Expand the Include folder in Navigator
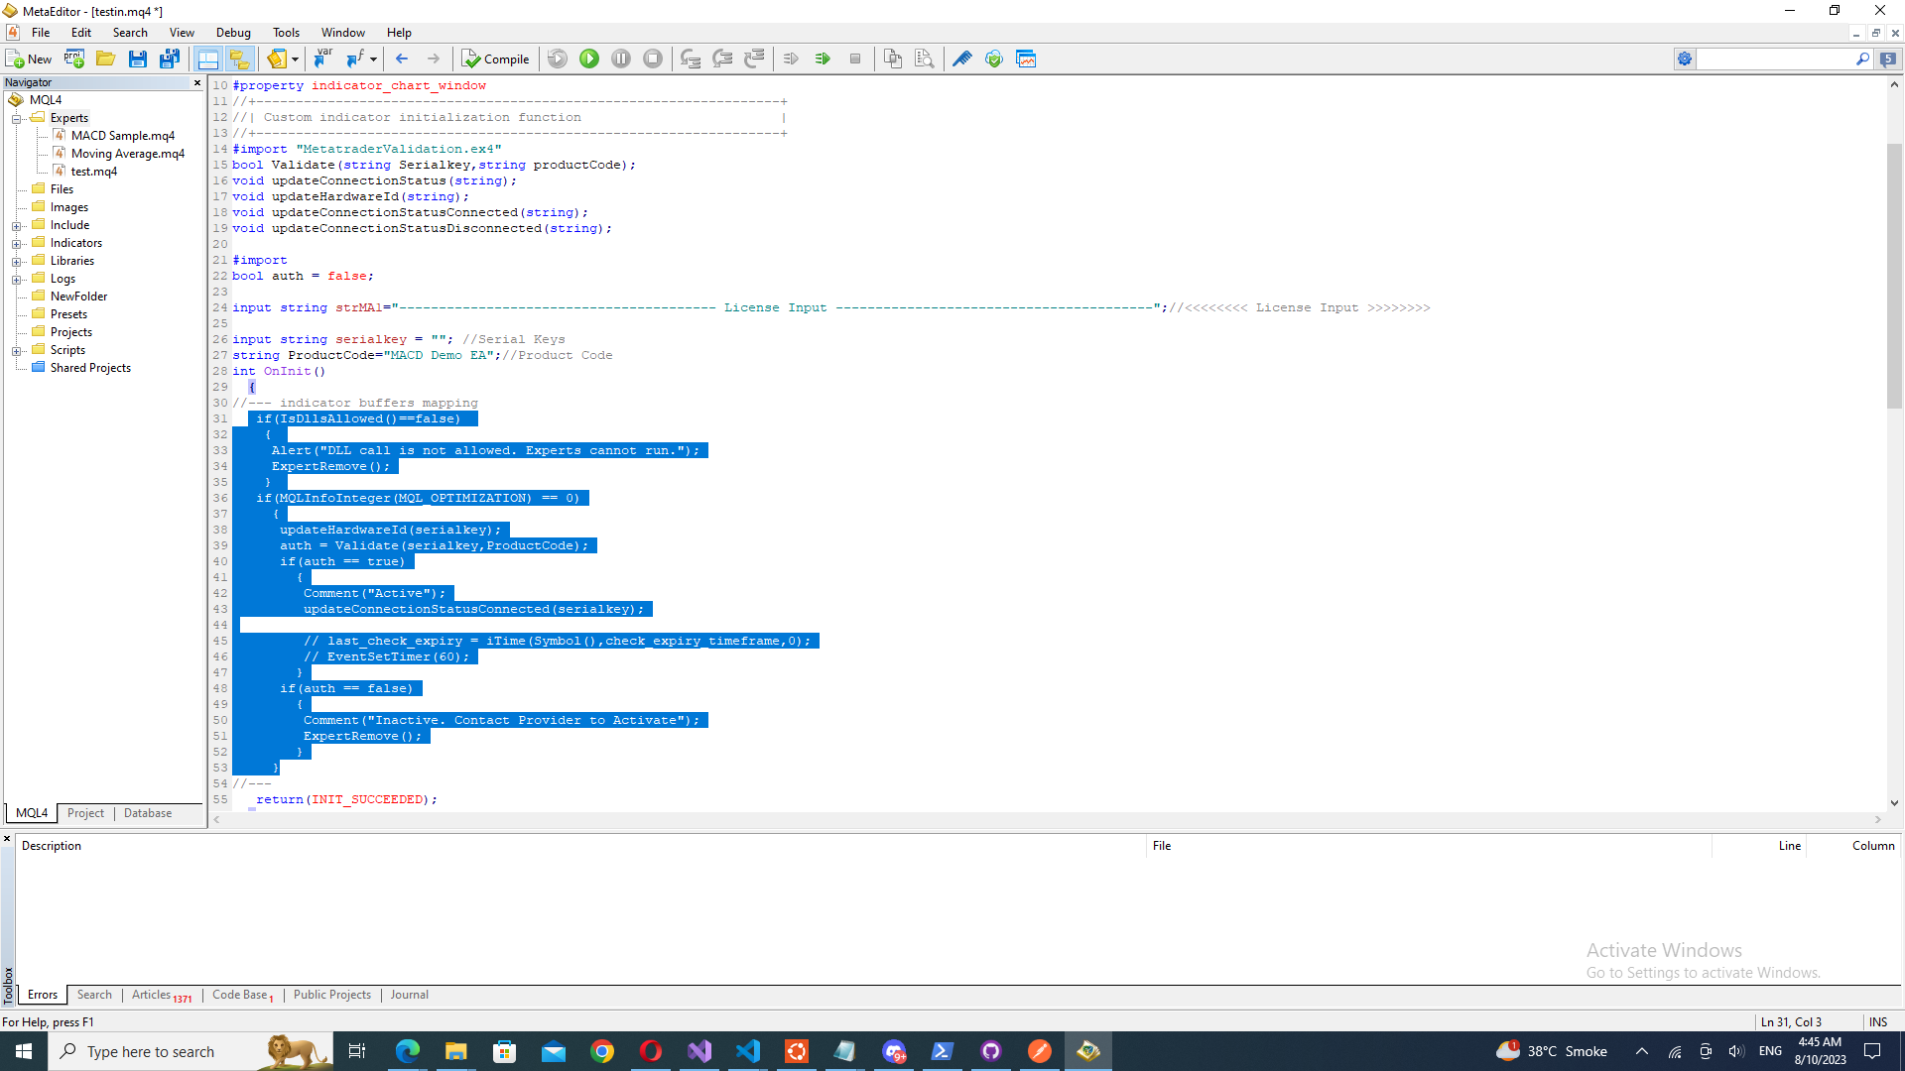Image resolution: width=1905 pixels, height=1071 pixels. coord(17,226)
